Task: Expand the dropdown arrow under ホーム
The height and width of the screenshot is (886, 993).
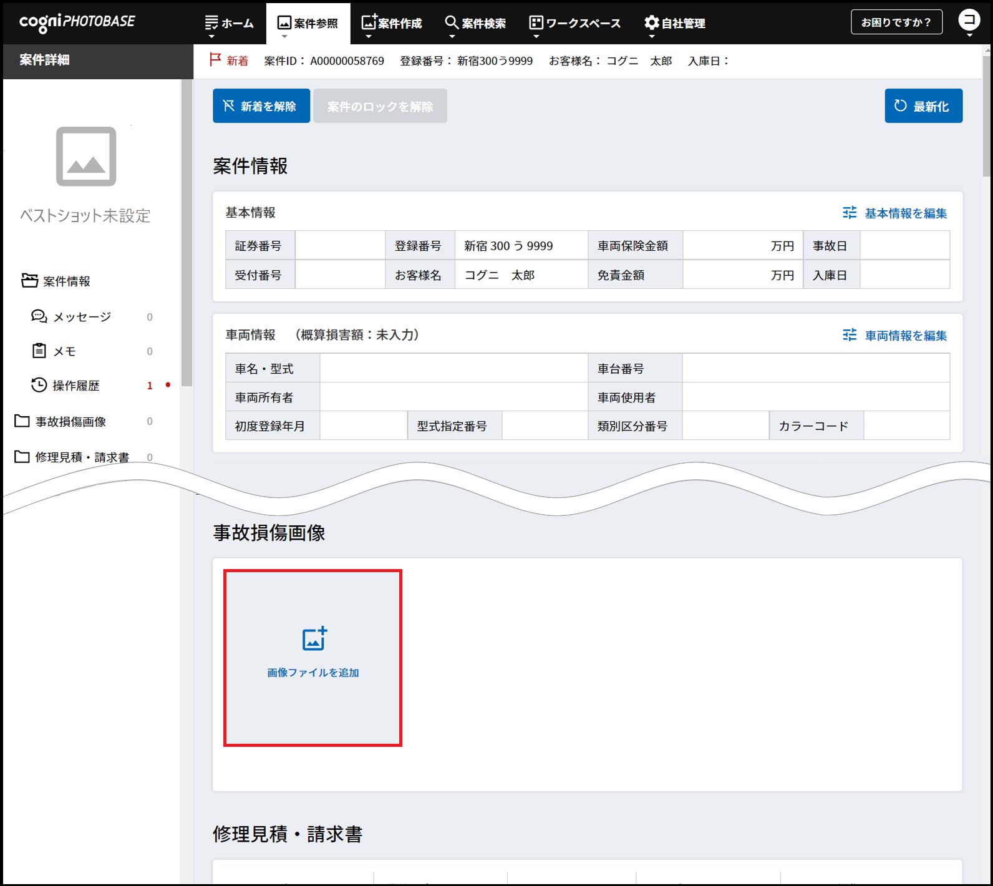Action: (211, 36)
